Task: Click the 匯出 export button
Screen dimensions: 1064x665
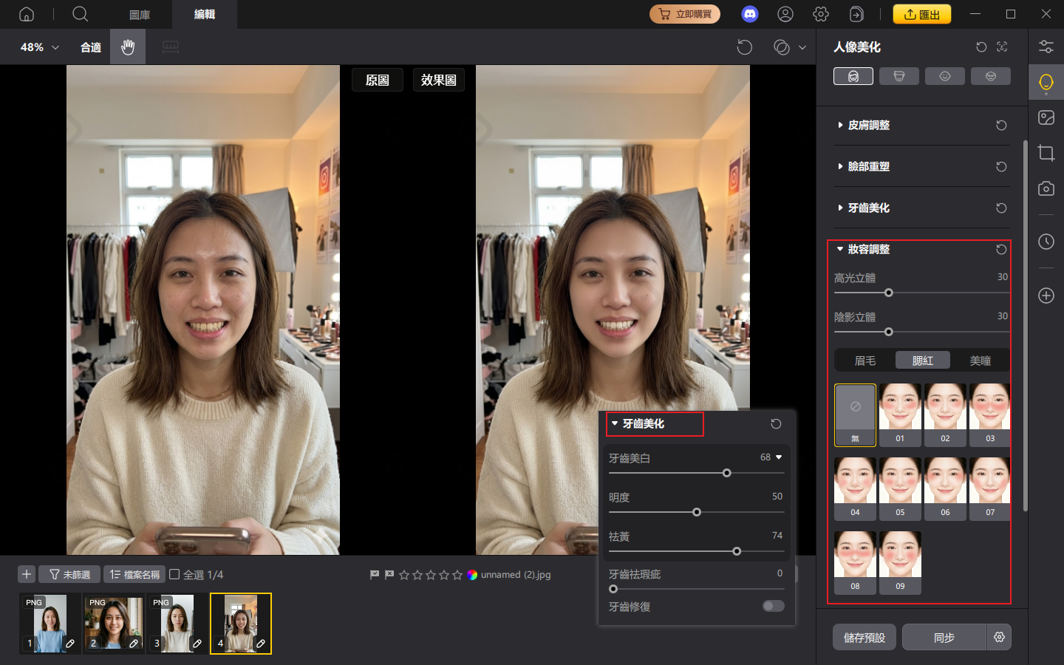Action: click(x=922, y=13)
